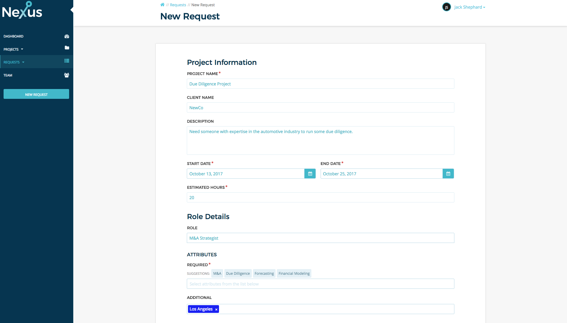Click the Team group icon

[x=67, y=75]
